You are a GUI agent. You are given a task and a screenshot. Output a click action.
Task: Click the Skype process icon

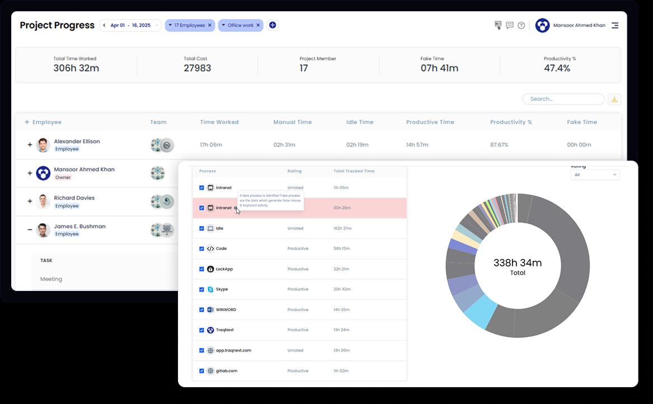[x=210, y=289]
